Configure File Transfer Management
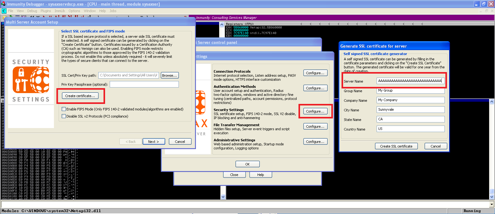 315,126
